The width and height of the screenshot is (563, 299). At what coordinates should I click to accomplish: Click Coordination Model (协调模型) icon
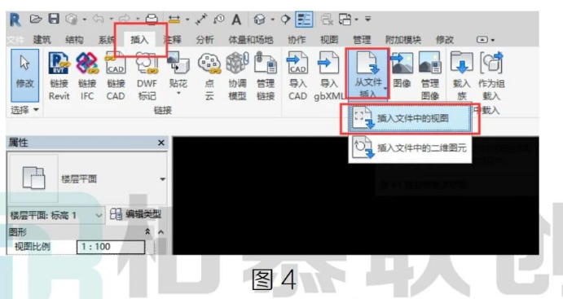[237, 77]
